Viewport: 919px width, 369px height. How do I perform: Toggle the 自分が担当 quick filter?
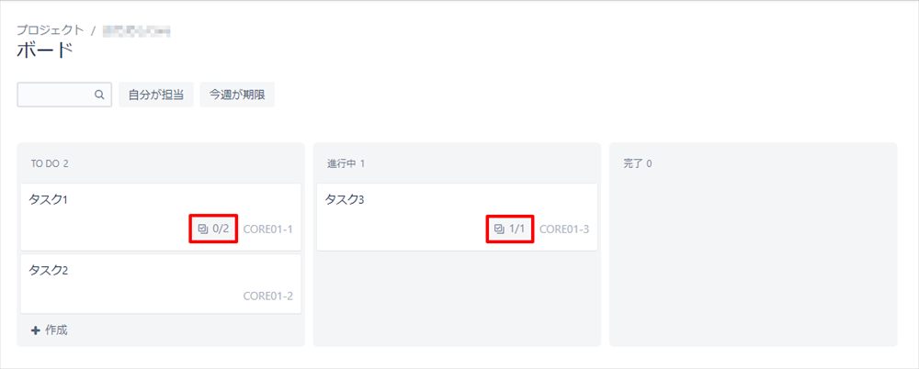coord(156,95)
